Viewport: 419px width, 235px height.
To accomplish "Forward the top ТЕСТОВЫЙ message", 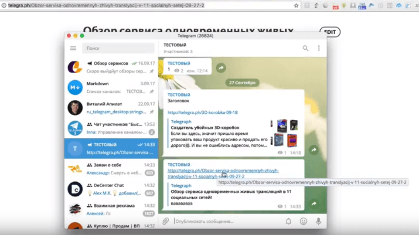I will [x=221, y=68].
